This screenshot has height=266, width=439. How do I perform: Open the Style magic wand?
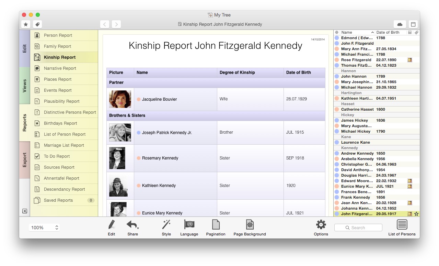(166, 228)
